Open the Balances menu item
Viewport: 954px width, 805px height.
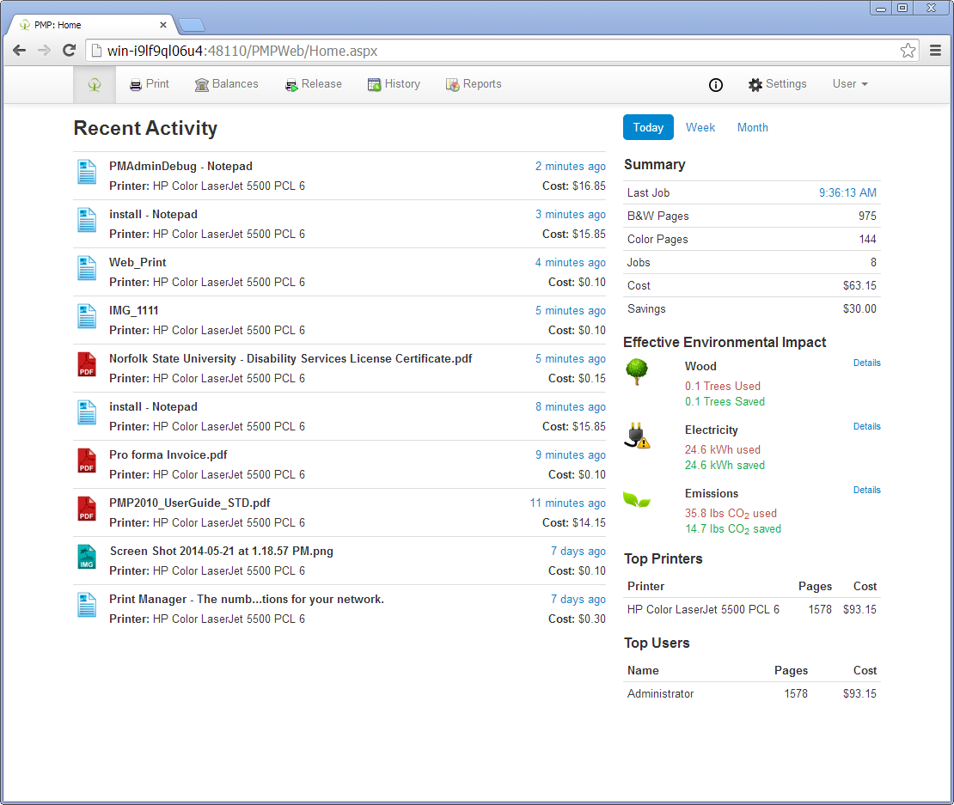click(x=226, y=84)
